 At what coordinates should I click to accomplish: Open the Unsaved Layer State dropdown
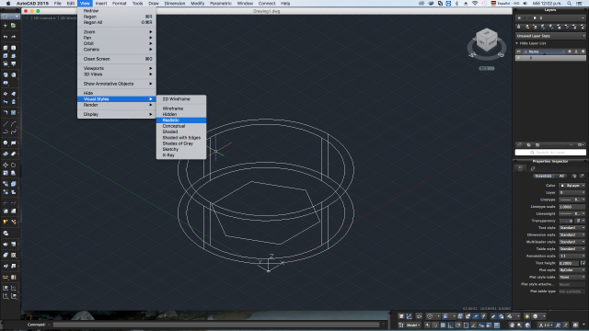[x=550, y=36]
